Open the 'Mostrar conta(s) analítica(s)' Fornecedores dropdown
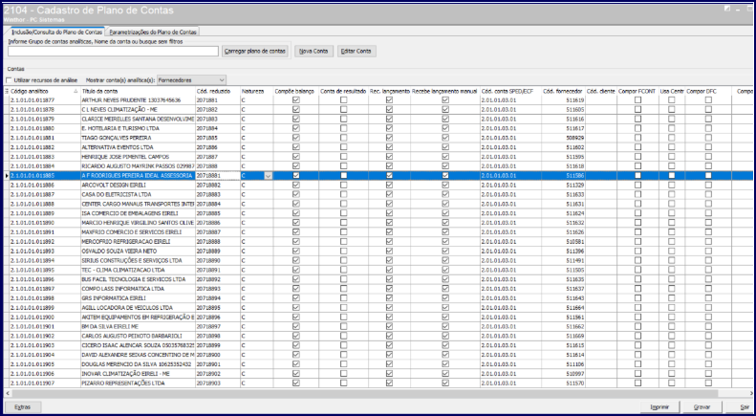The image size is (756, 416). 191,80
